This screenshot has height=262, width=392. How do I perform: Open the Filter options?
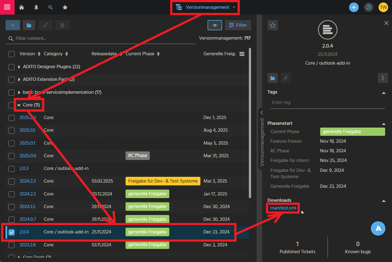click(x=238, y=25)
